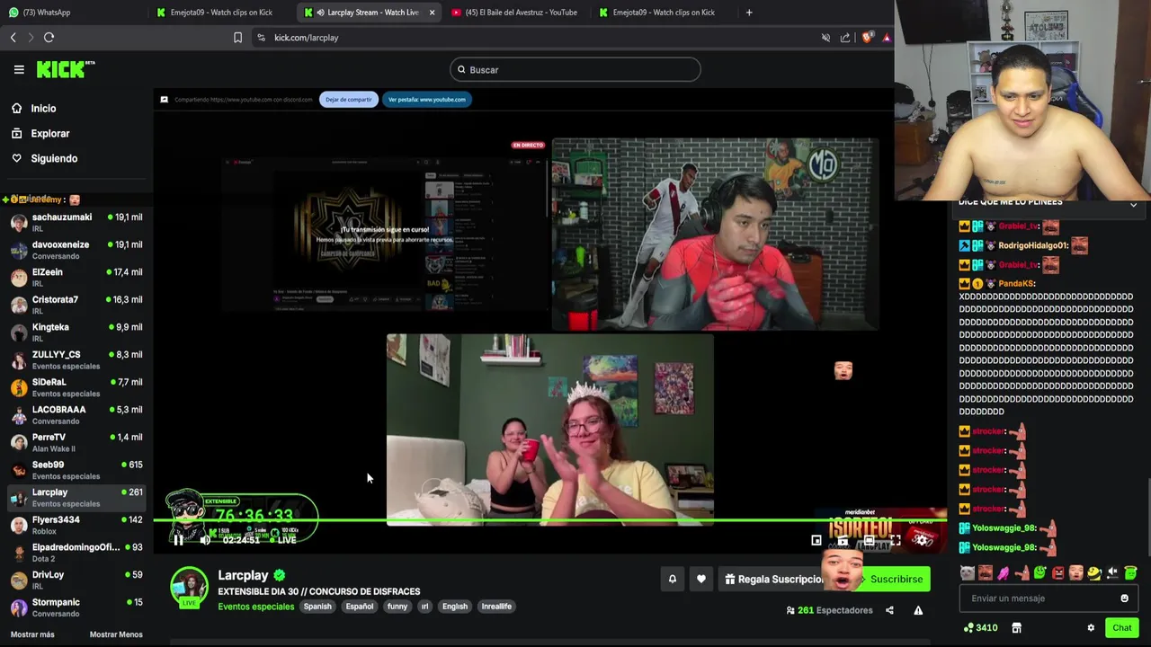Pick the pink praying hands emote
The image size is (1151, 647).
(1004, 572)
